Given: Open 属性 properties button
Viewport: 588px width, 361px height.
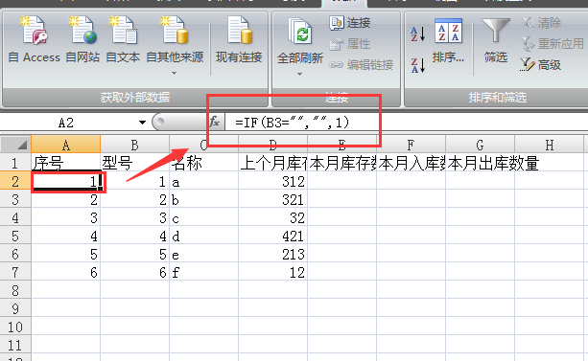Looking at the screenshot, I should 350,44.
